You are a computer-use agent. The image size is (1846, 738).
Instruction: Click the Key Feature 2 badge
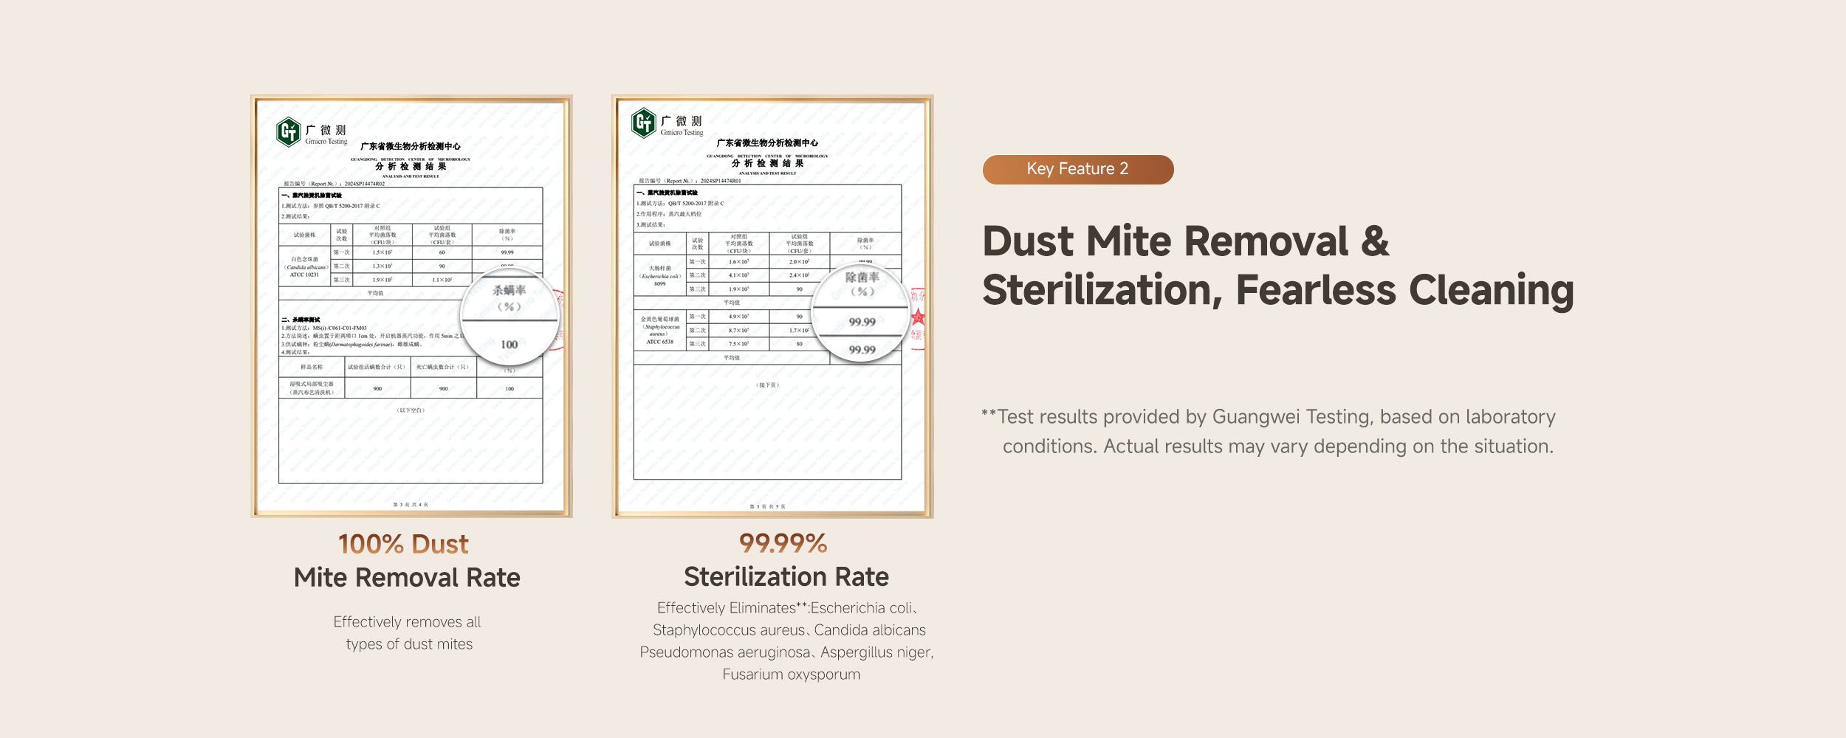point(1077,169)
